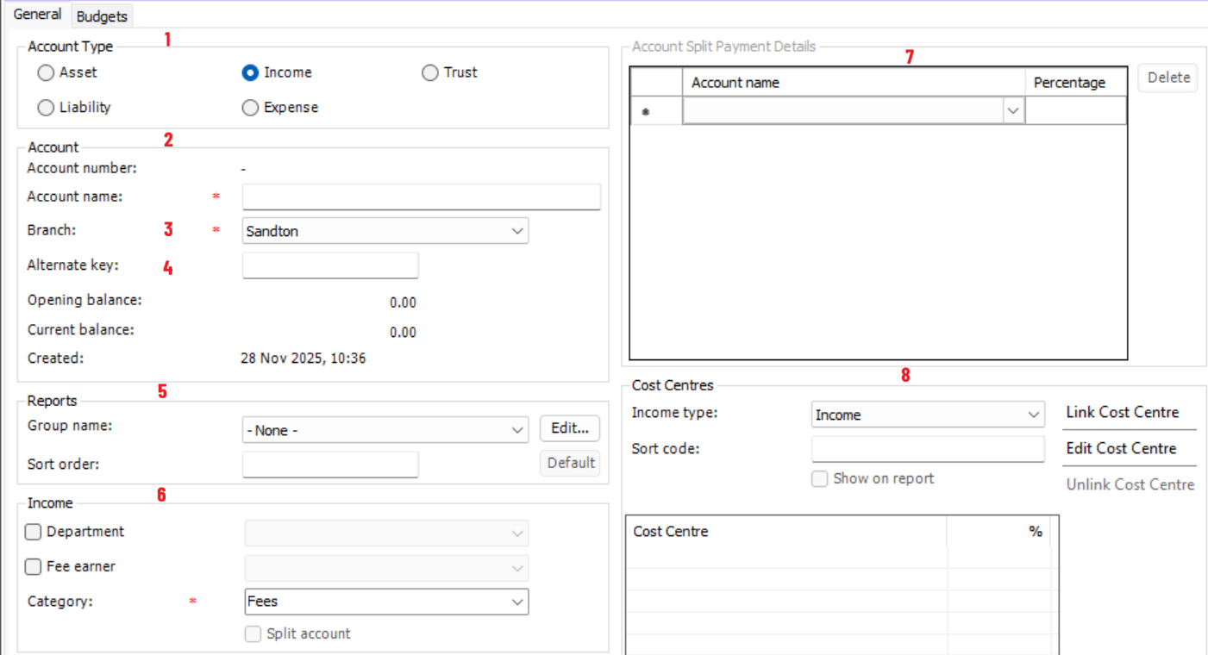This screenshot has width=1208, height=655.
Task: Expand the Category dropdown showing Fees
Action: point(386,602)
